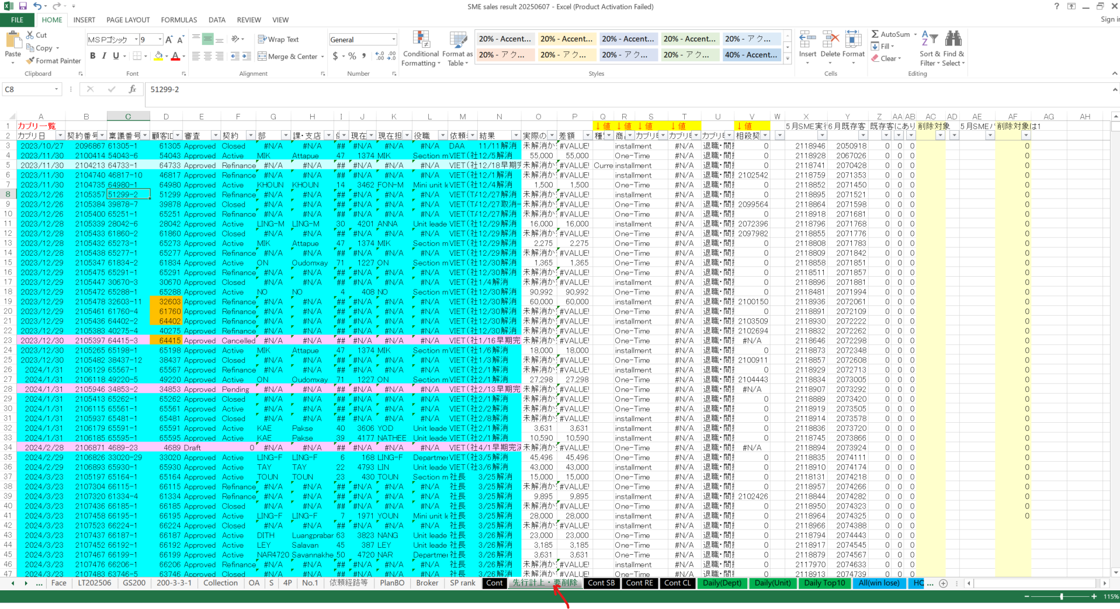Expand the Name Box dropdown
This screenshot has width=1120, height=609.
point(57,89)
